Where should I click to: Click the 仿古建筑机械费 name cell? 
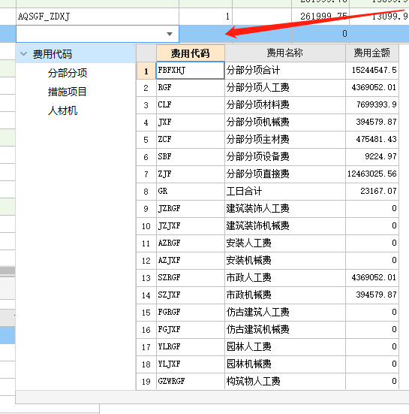pyautogui.click(x=284, y=330)
